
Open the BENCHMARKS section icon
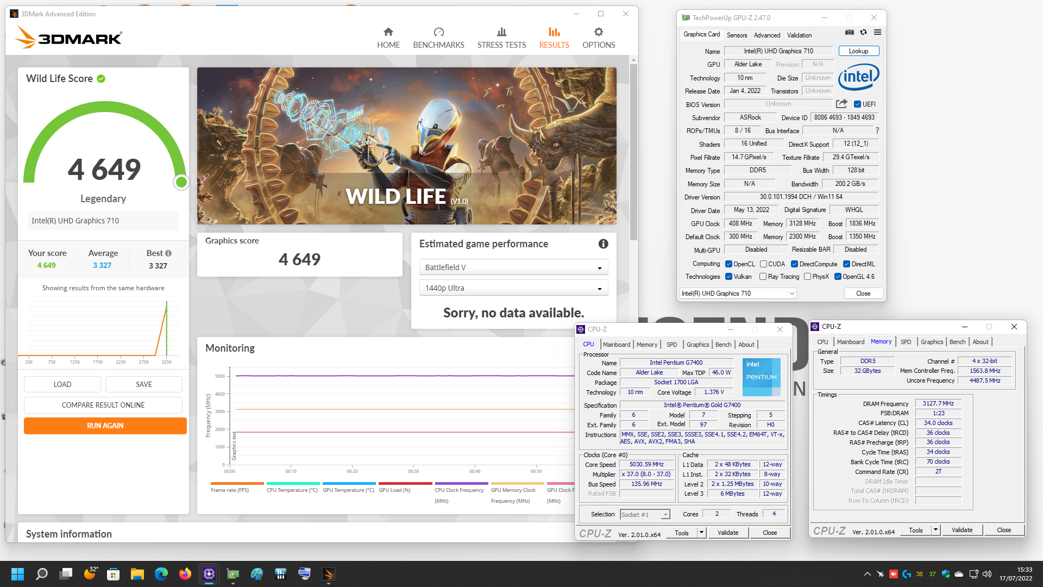(x=438, y=32)
